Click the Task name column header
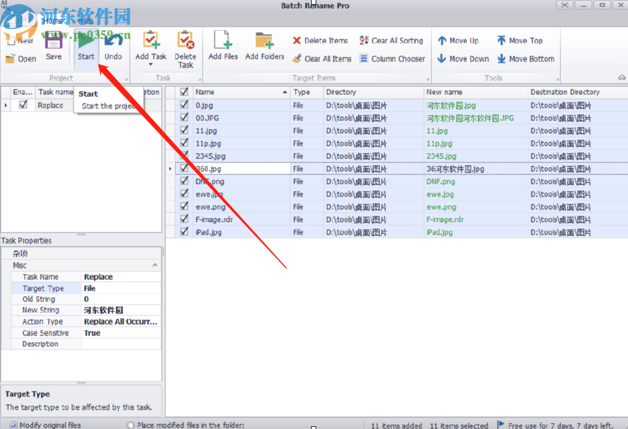 [x=56, y=92]
